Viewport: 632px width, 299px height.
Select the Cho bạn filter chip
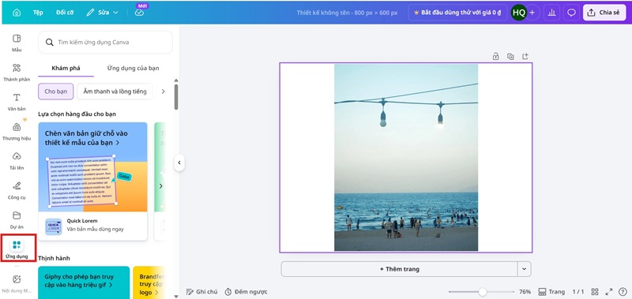point(55,92)
